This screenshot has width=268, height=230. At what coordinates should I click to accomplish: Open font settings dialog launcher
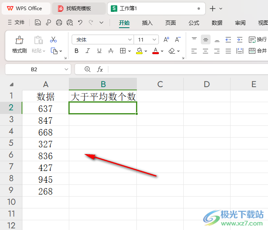183,58
